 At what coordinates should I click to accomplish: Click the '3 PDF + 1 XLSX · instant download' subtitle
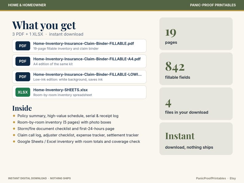pyautogui.click(x=48, y=34)
